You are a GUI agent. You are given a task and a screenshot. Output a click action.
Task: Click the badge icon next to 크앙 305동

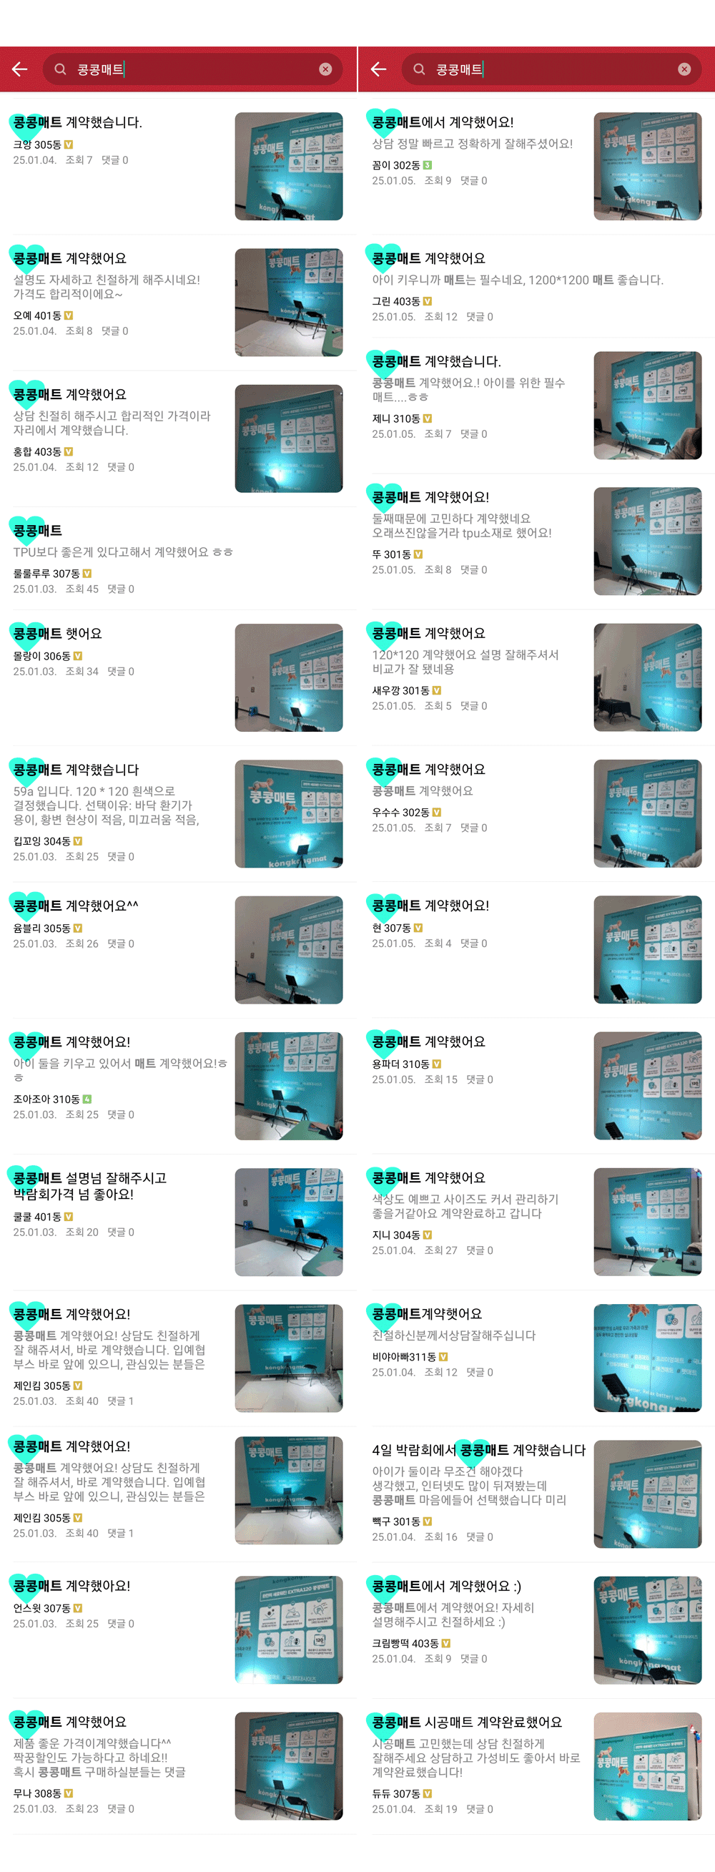(69, 144)
